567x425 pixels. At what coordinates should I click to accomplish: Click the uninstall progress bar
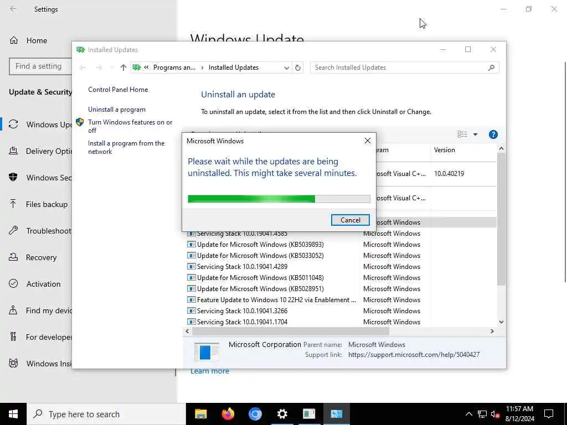tap(279, 199)
